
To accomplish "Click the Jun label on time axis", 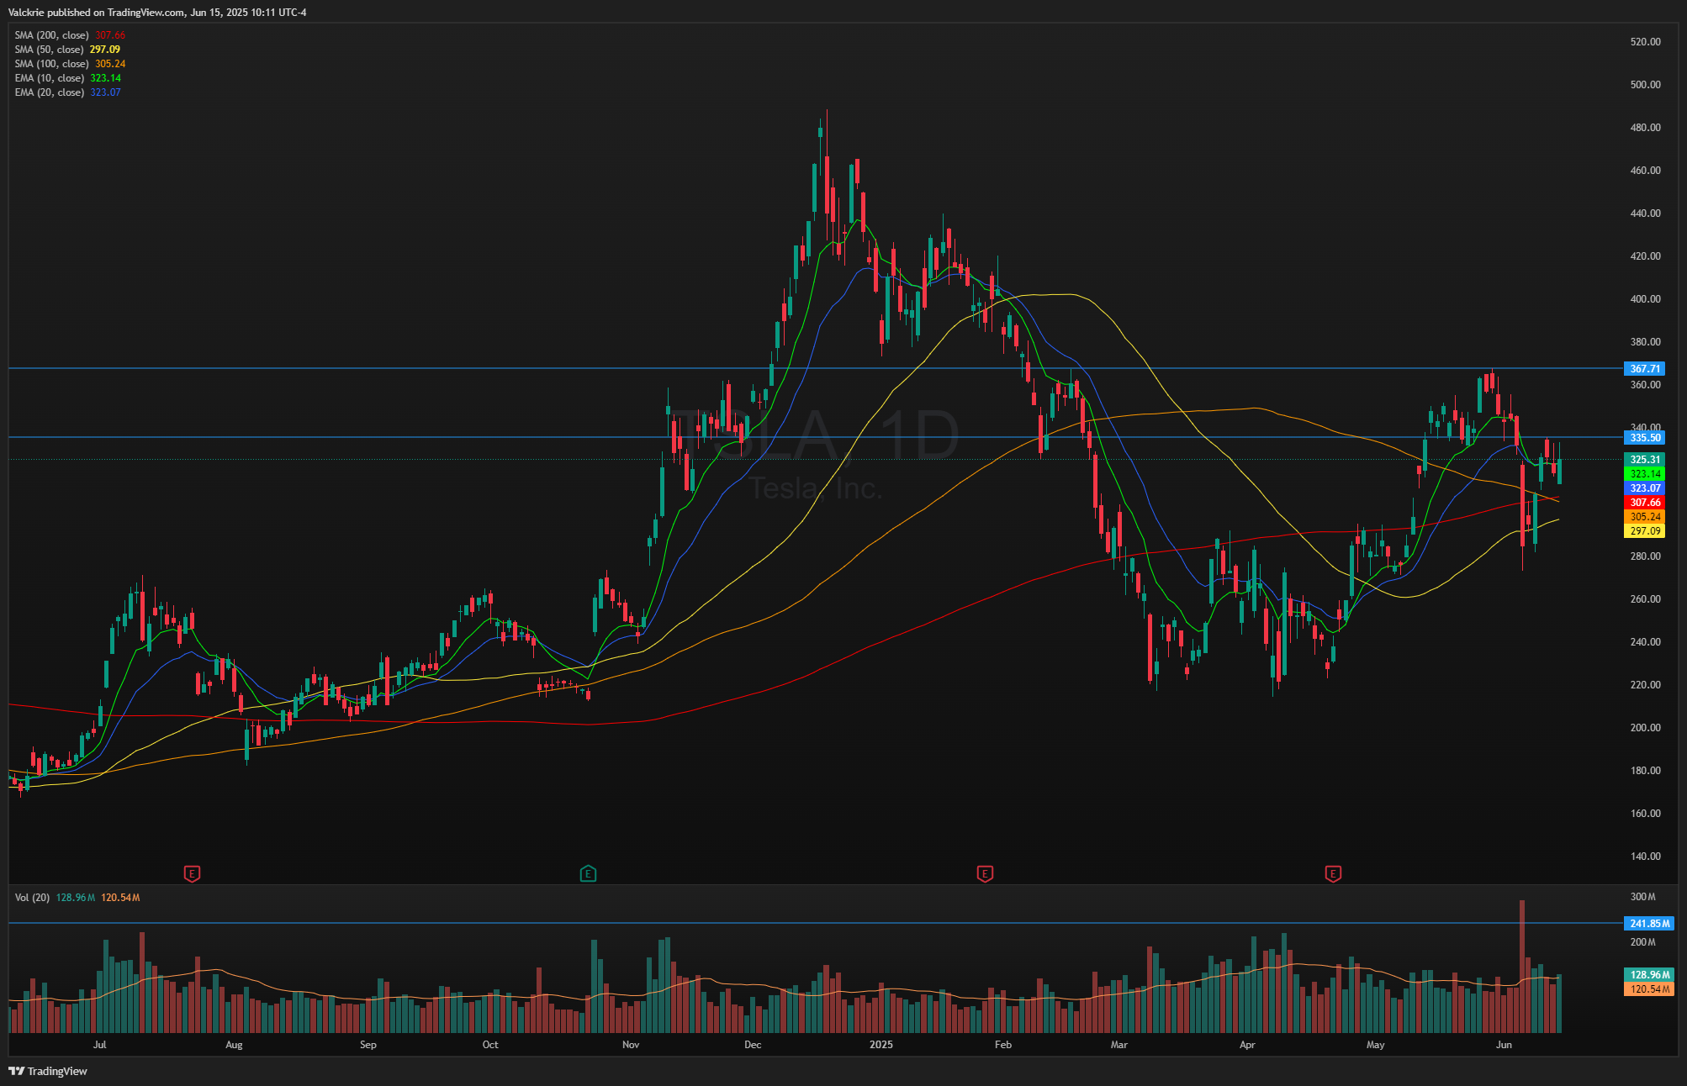I will click(x=1504, y=1045).
